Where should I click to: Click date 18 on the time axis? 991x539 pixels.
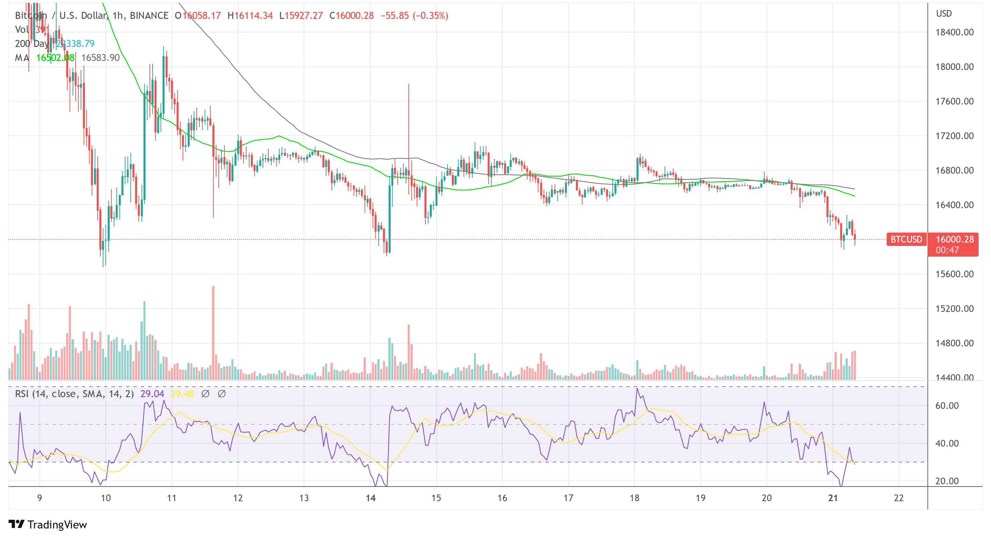634,498
